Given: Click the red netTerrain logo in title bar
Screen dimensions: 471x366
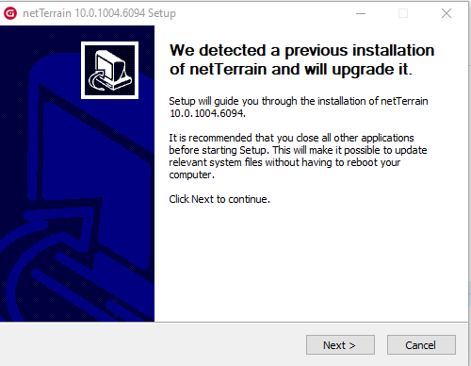Looking at the screenshot, I should (x=10, y=13).
